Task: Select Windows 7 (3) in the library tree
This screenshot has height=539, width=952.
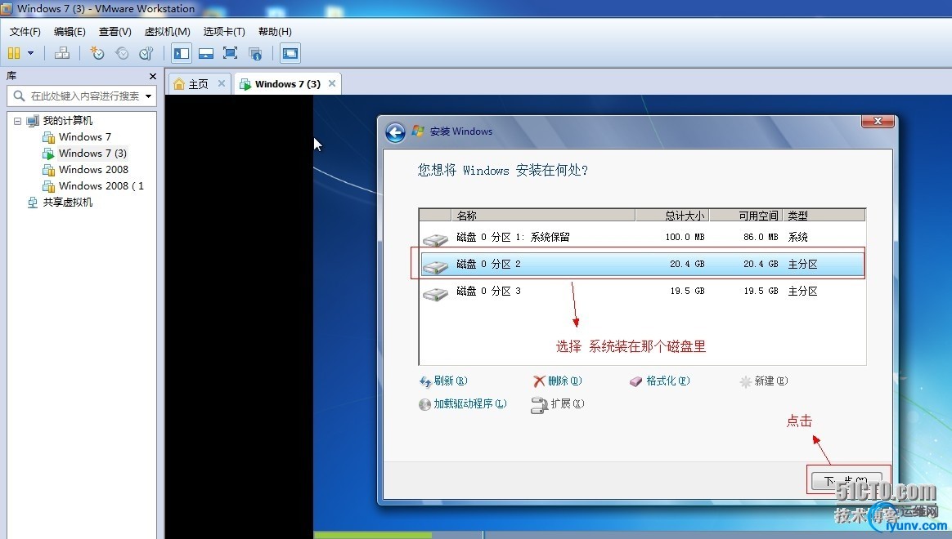Action: coord(92,154)
